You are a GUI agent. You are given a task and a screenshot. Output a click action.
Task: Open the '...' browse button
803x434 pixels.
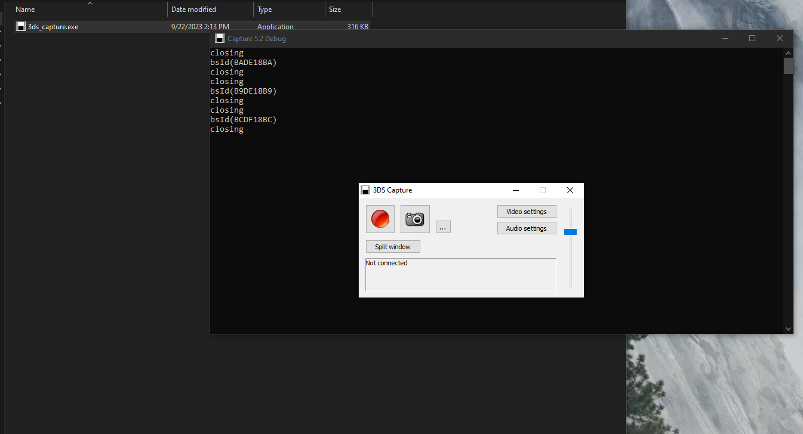tap(443, 227)
